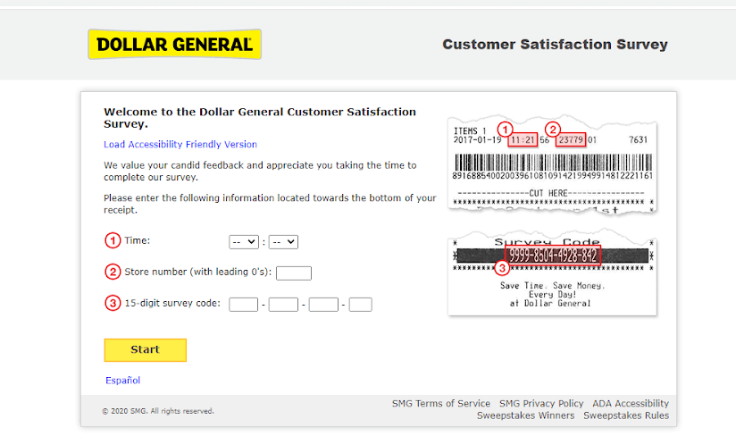Click circled 2 marker on receipt image
Screen dimensions: 736x436
(553, 129)
